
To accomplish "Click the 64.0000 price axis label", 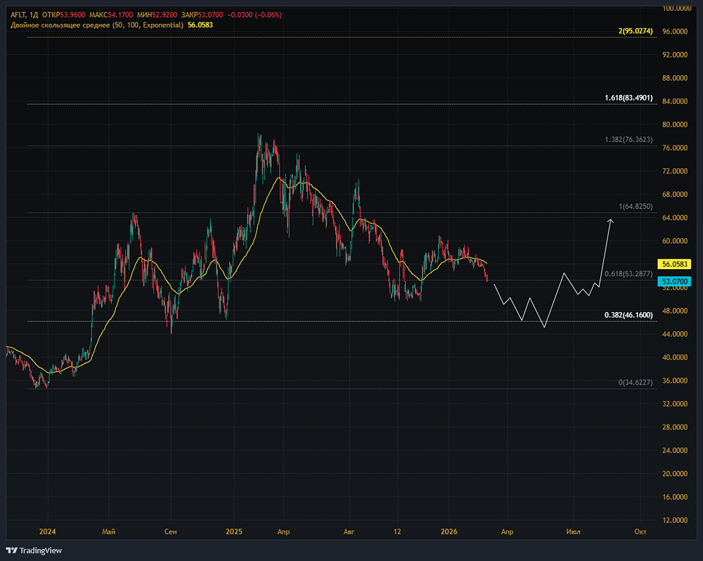I will (675, 217).
